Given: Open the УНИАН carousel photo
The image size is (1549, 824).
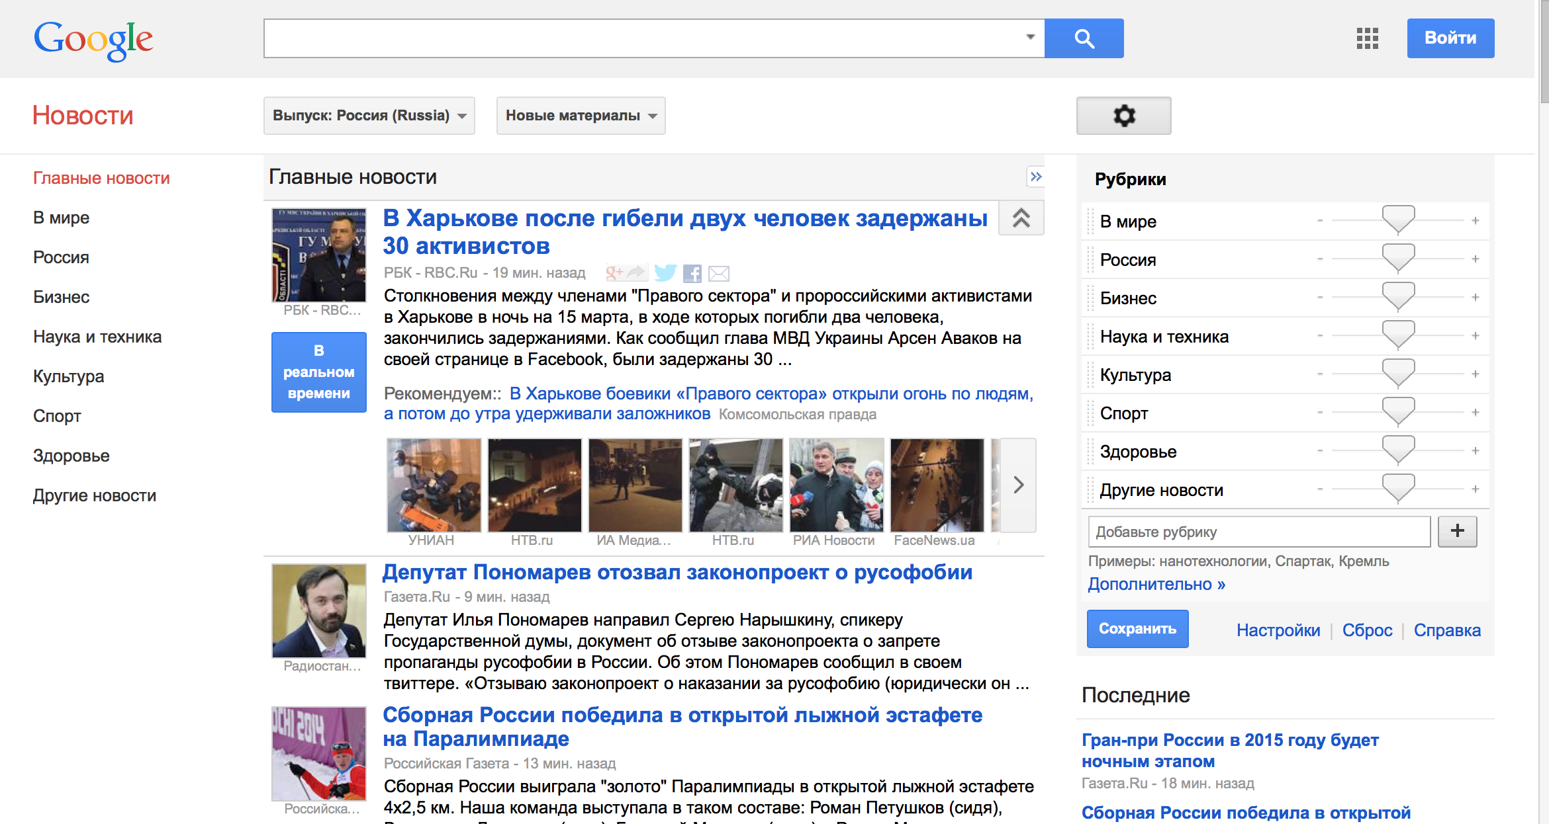Looking at the screenshot, I should (x=434, y=485).
